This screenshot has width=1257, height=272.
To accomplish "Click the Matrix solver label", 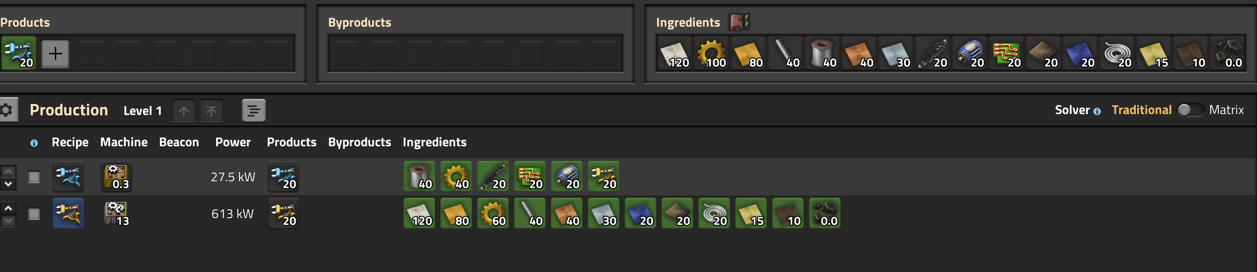I will 1226,110.
